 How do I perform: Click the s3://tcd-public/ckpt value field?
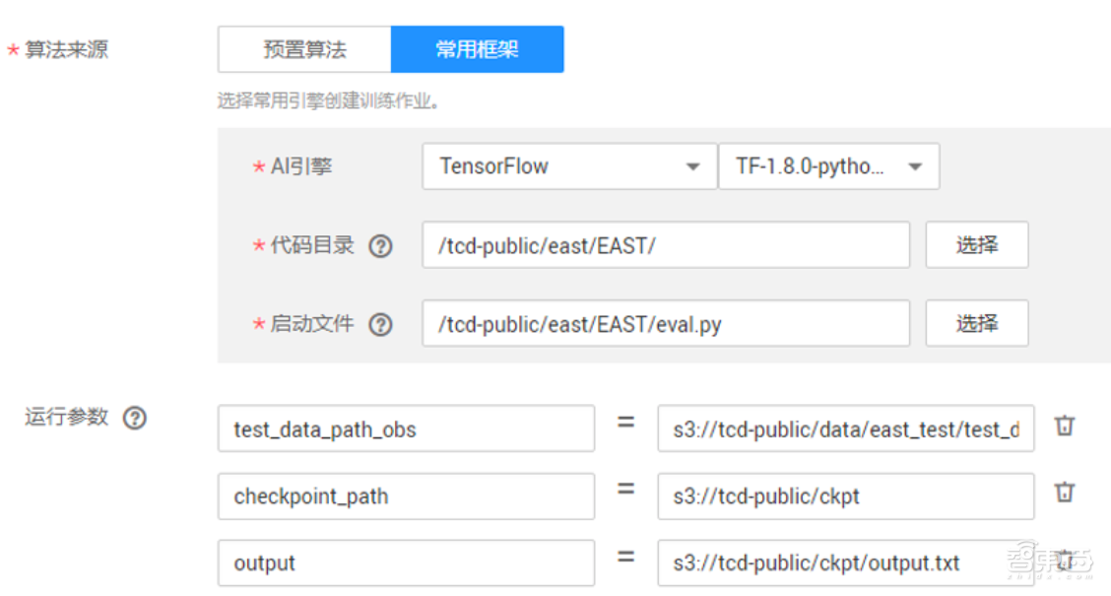(845, 497)
